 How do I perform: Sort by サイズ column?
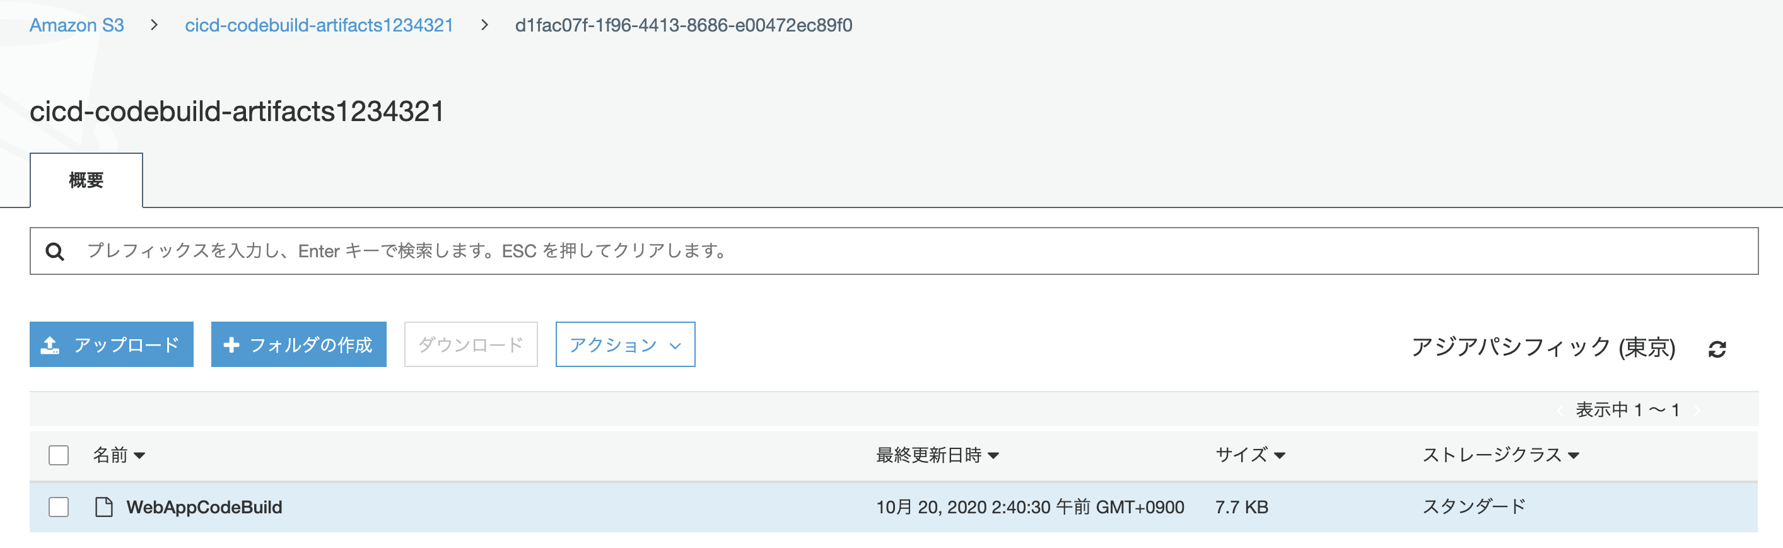(x=1250, y=455)
